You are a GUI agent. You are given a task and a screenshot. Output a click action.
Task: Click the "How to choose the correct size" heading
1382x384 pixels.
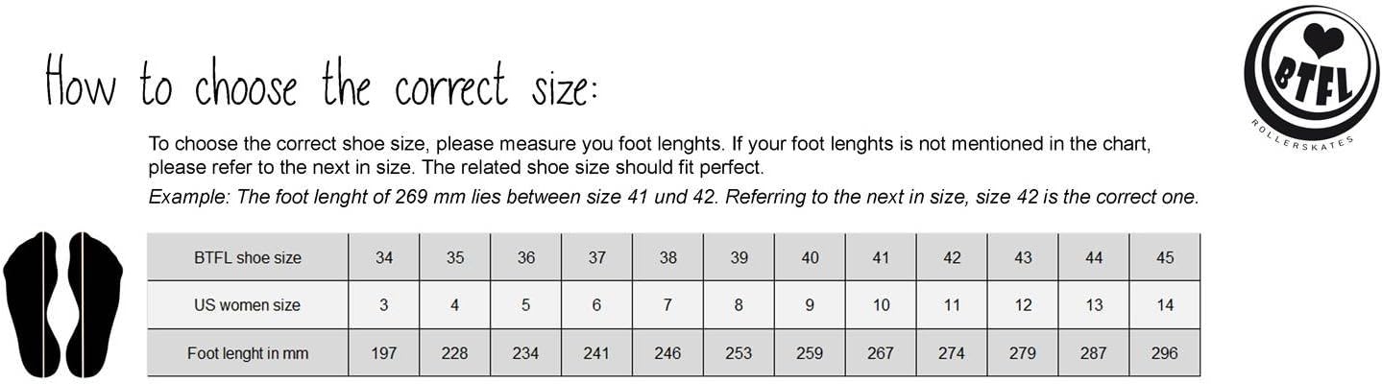coord(322,86)
